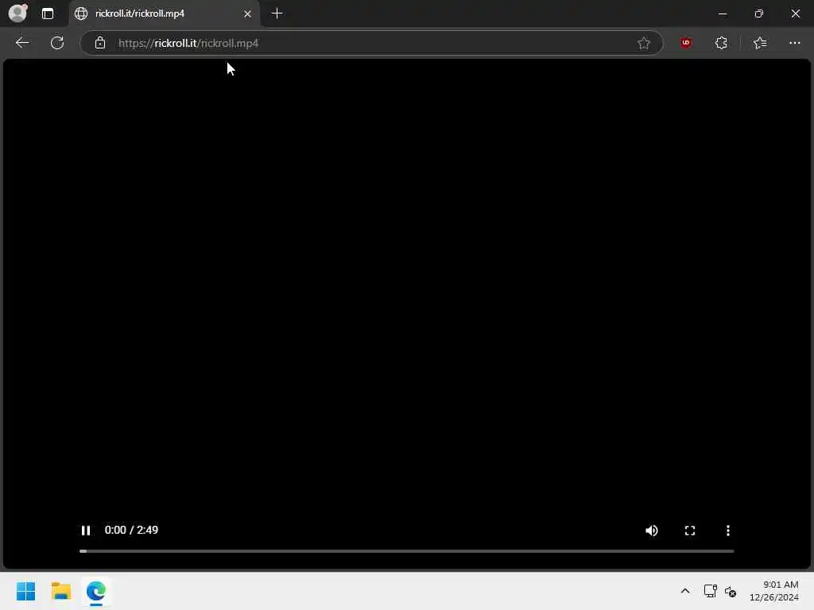This screenshot has height=610, width=814.
Task: Refresh the current page
Action: 57,43
